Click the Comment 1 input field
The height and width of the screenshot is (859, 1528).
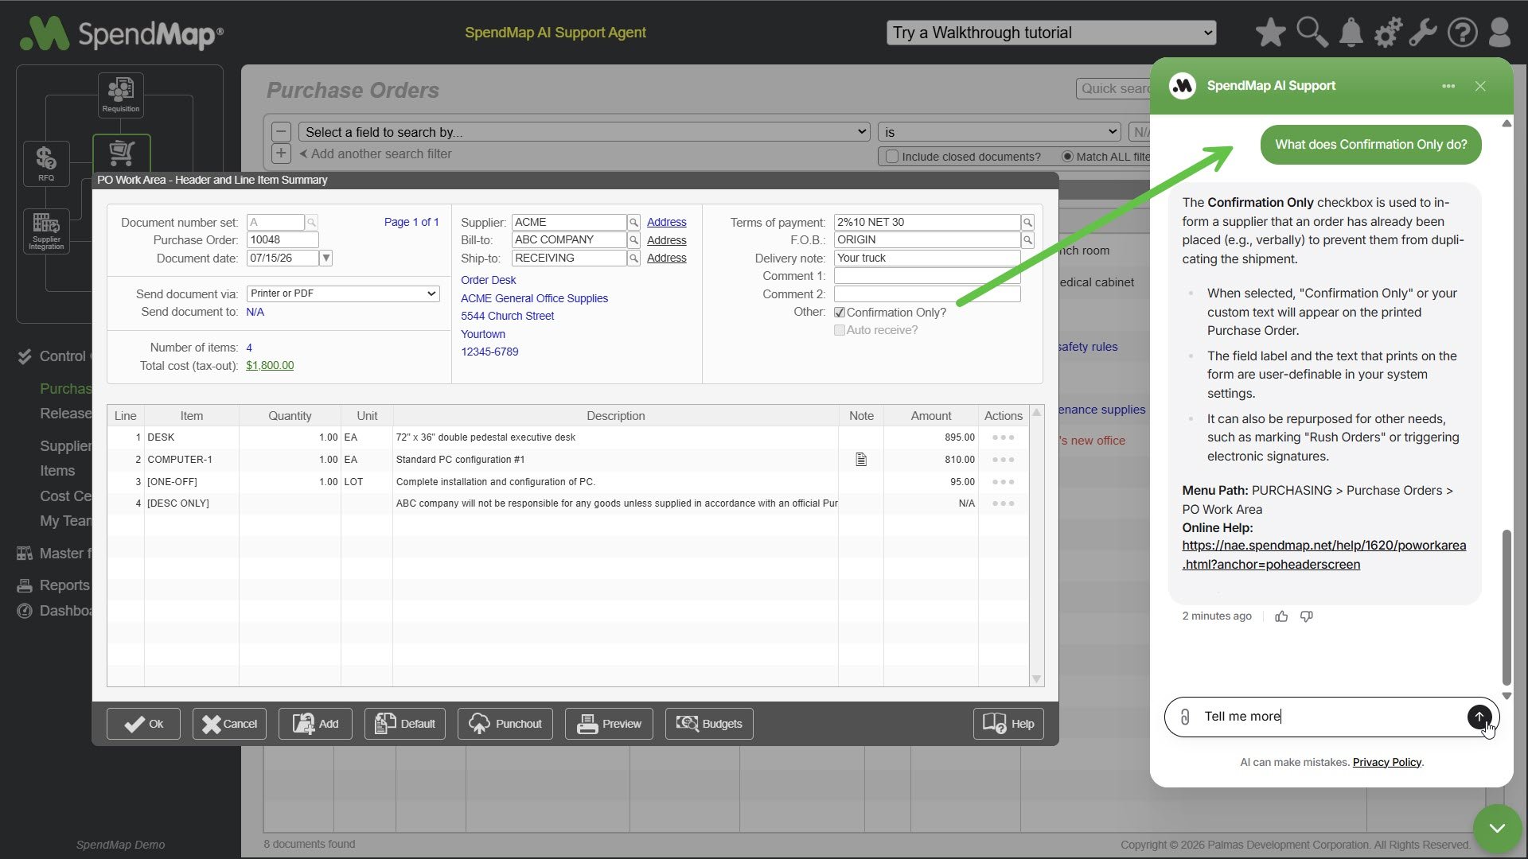927,276
